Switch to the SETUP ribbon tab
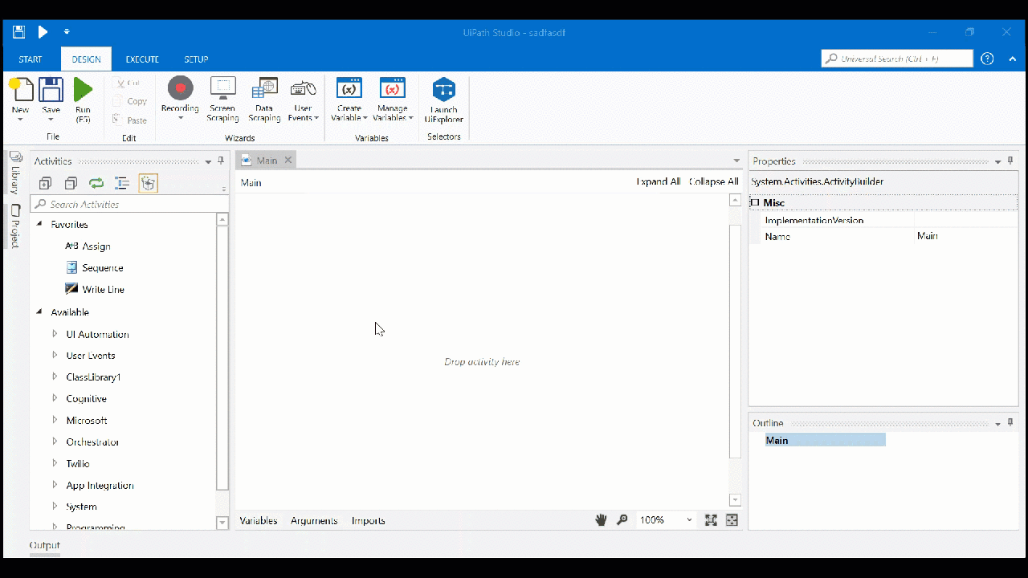The height and width of the screenshot is (578, 1028). click(196, 59)
